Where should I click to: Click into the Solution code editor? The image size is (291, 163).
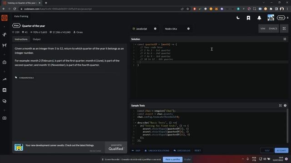[209, 70]
